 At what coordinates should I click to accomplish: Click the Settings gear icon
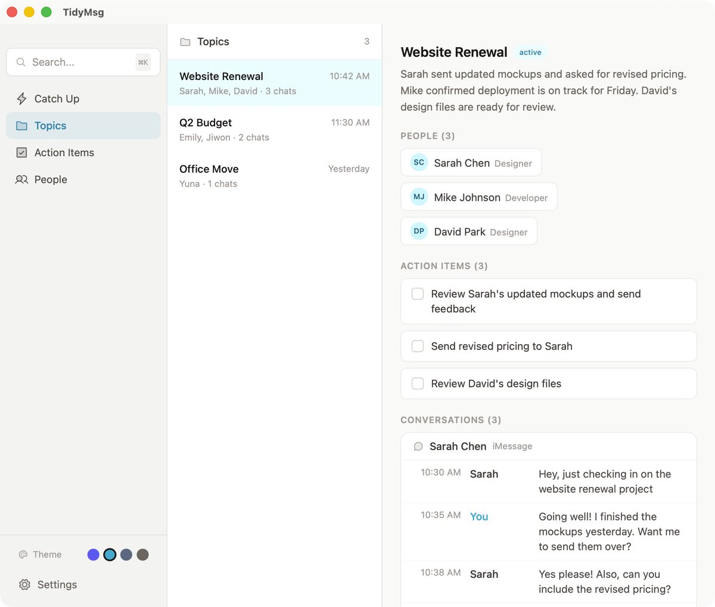click(24, 584)
